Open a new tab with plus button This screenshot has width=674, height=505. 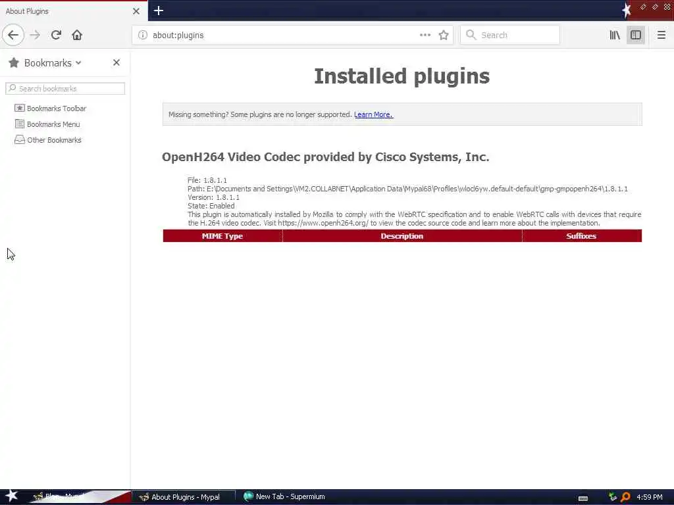pos(159,11)
